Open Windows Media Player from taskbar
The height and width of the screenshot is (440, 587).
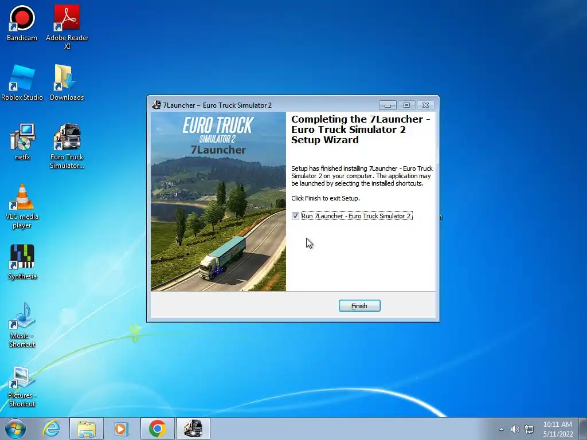coord(120,429)
